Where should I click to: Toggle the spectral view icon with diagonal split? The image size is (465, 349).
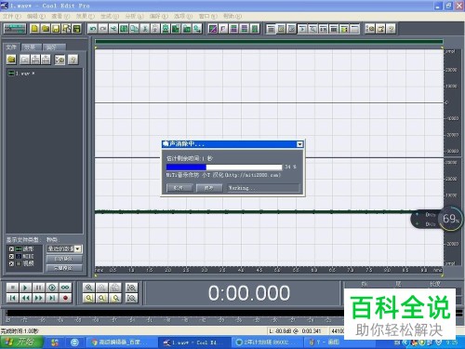point(213,29)
